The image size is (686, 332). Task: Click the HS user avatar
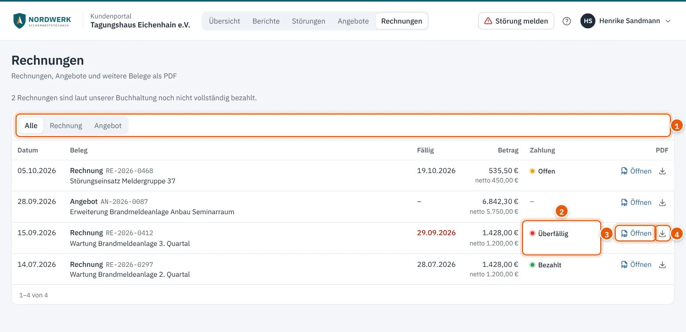tap(588, 21)
